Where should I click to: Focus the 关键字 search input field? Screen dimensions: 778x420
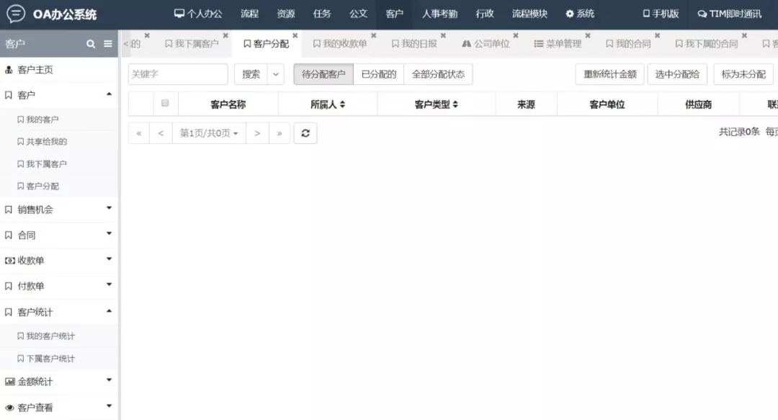point(178,74)
